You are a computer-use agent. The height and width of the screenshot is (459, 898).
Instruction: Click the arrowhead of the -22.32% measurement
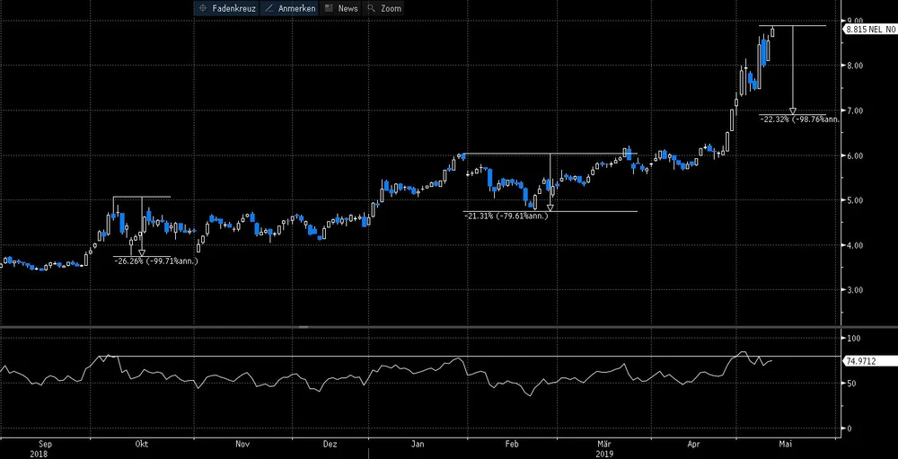(793, 110)
